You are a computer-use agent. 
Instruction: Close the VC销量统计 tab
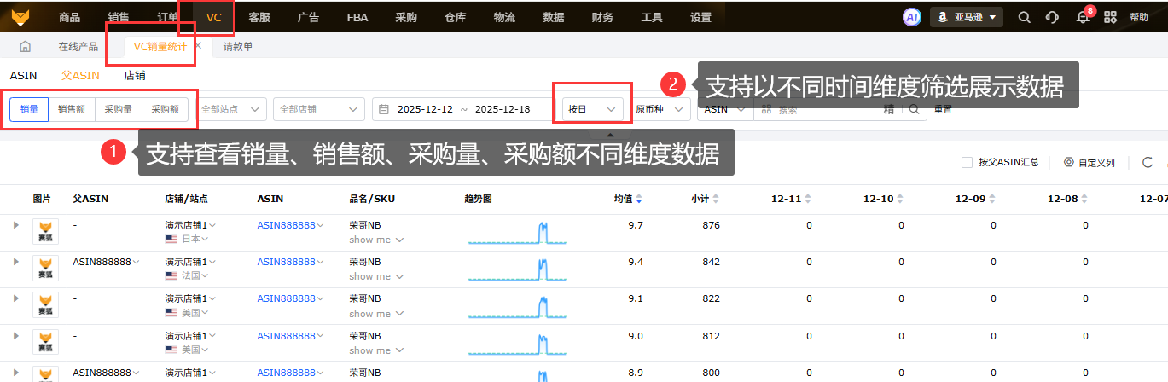pyautogui.click(x=198, y=47)
